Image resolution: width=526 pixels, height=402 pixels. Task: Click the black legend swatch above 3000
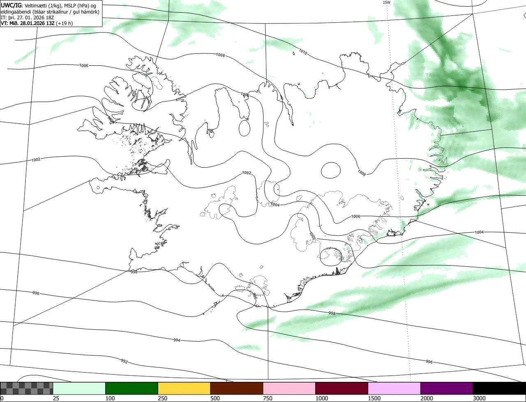pyautogui.click(x=499, y=388)
